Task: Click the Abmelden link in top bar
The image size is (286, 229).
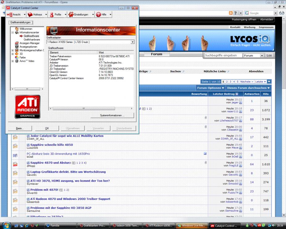Action: coord(267,19)
